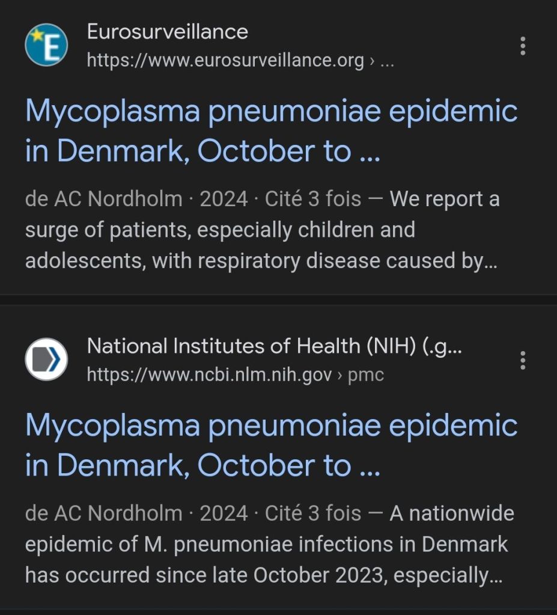557x615 pixels.
Task: Open the three-dot menu for the Eurosurveillance result
Action: click(x=523, y=46)
